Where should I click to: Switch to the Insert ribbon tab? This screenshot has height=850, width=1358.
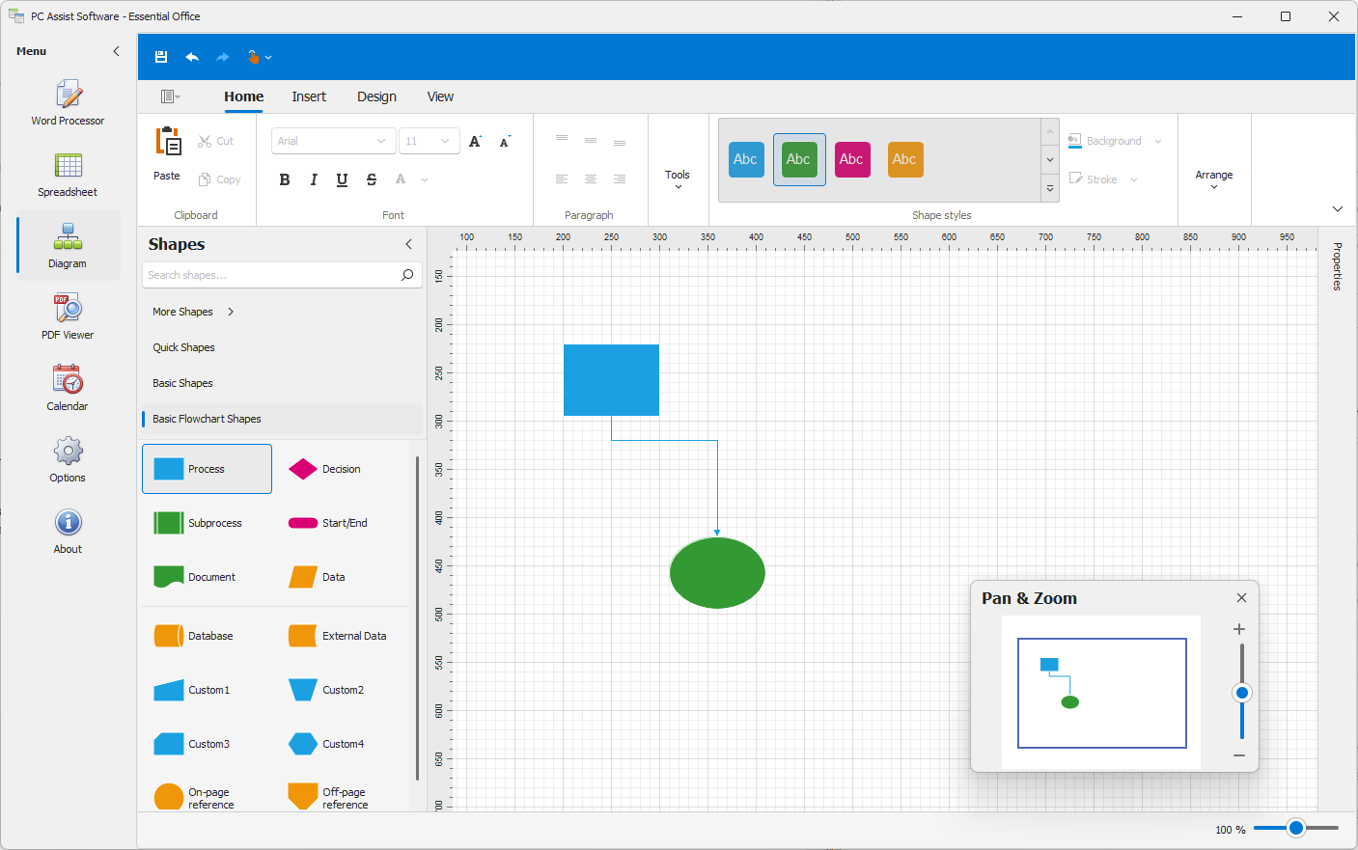click(x=309, y=96)
